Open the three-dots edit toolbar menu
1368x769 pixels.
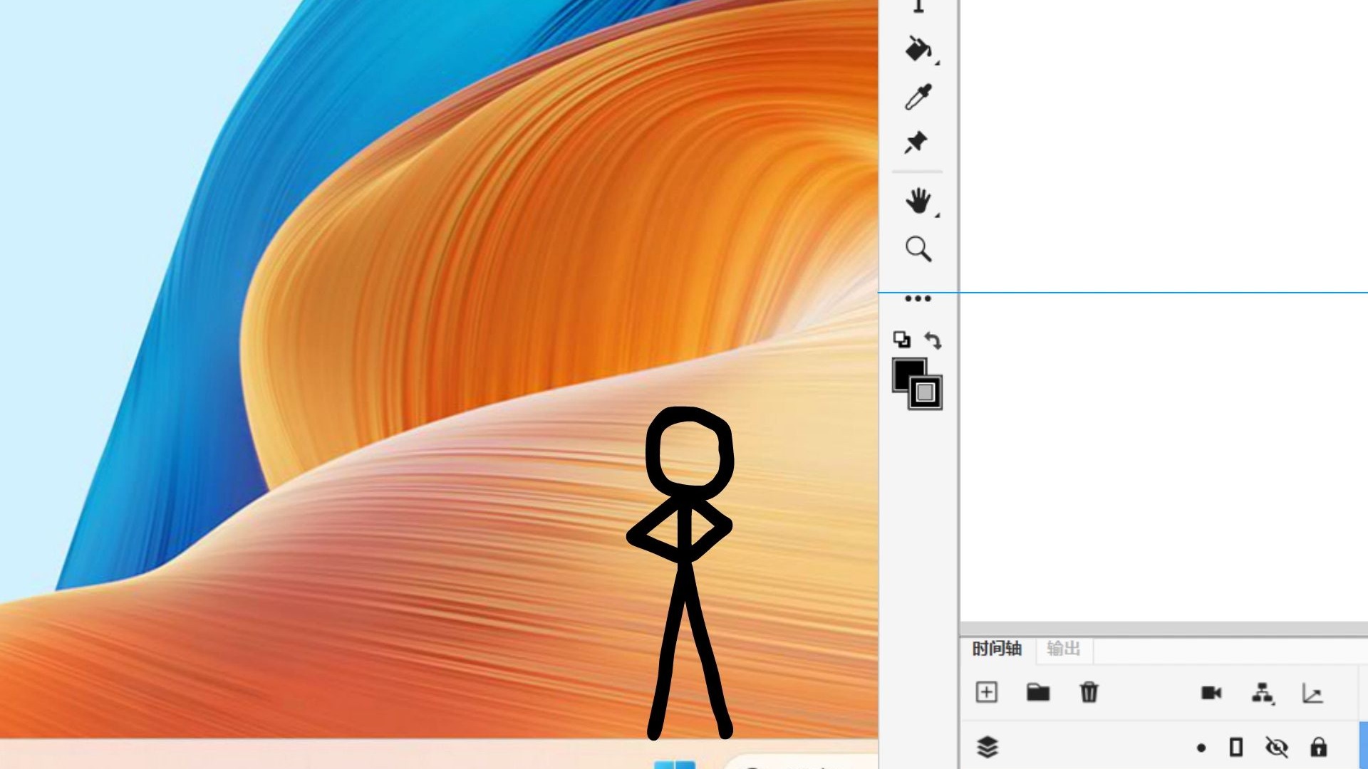(x=918, y=298)
